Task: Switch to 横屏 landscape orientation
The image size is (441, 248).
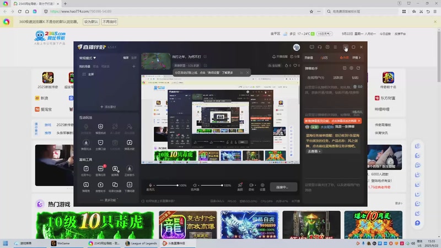Action: click(x=126, y=58)
